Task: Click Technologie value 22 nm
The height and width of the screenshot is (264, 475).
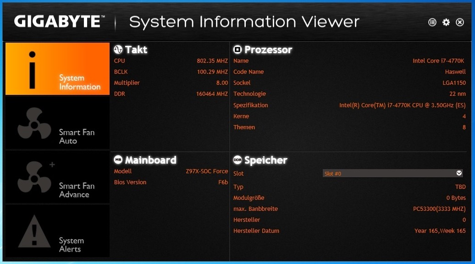Action: click(458, 94)
